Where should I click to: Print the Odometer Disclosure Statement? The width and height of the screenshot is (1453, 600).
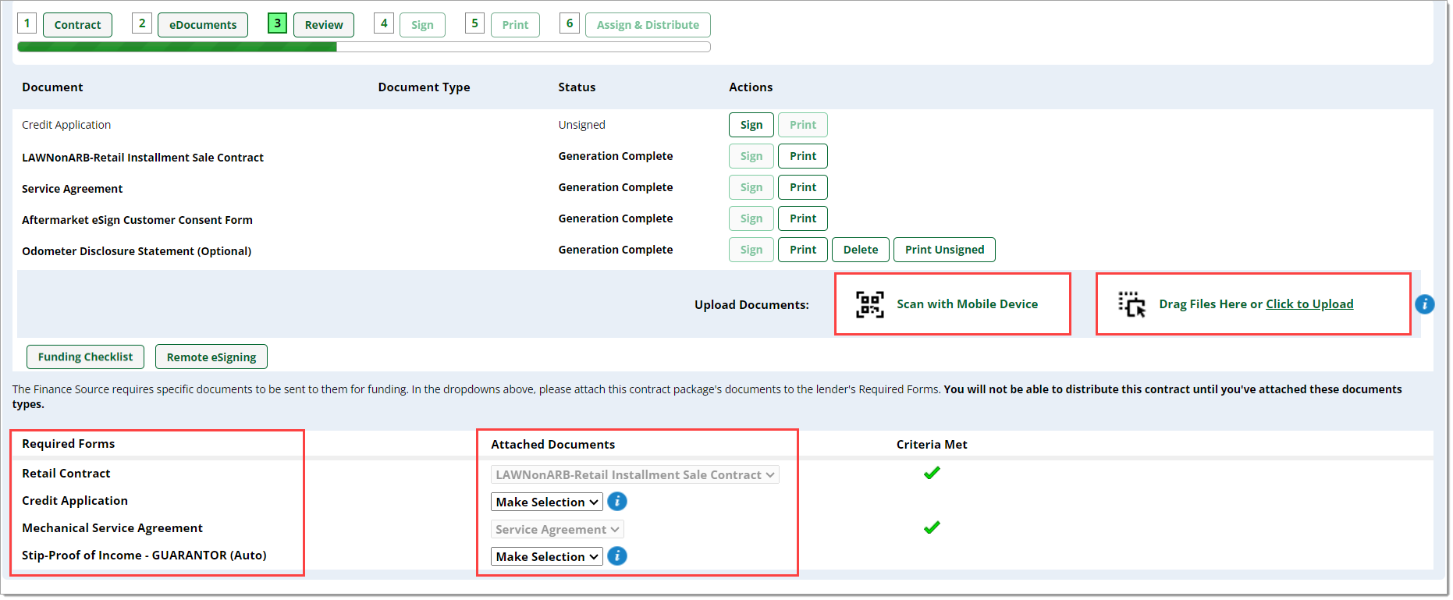pyautogui.click(x=803, y=250)
